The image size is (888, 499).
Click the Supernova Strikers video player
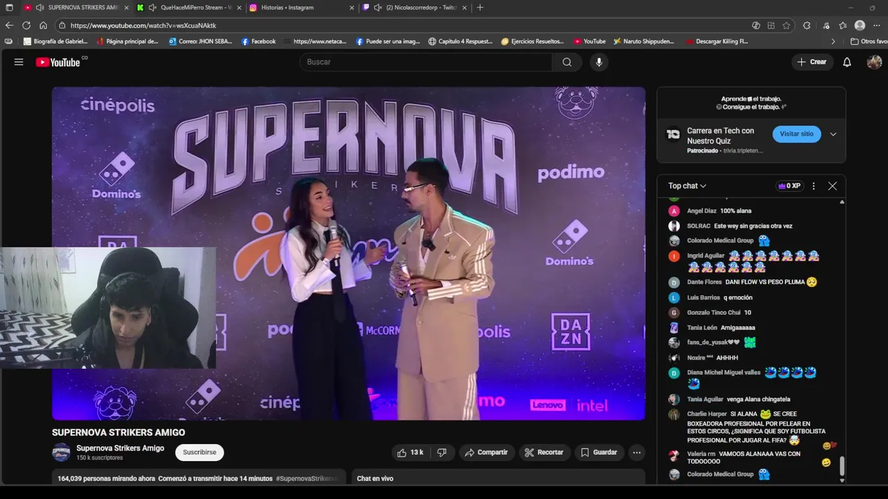[348, 253]
